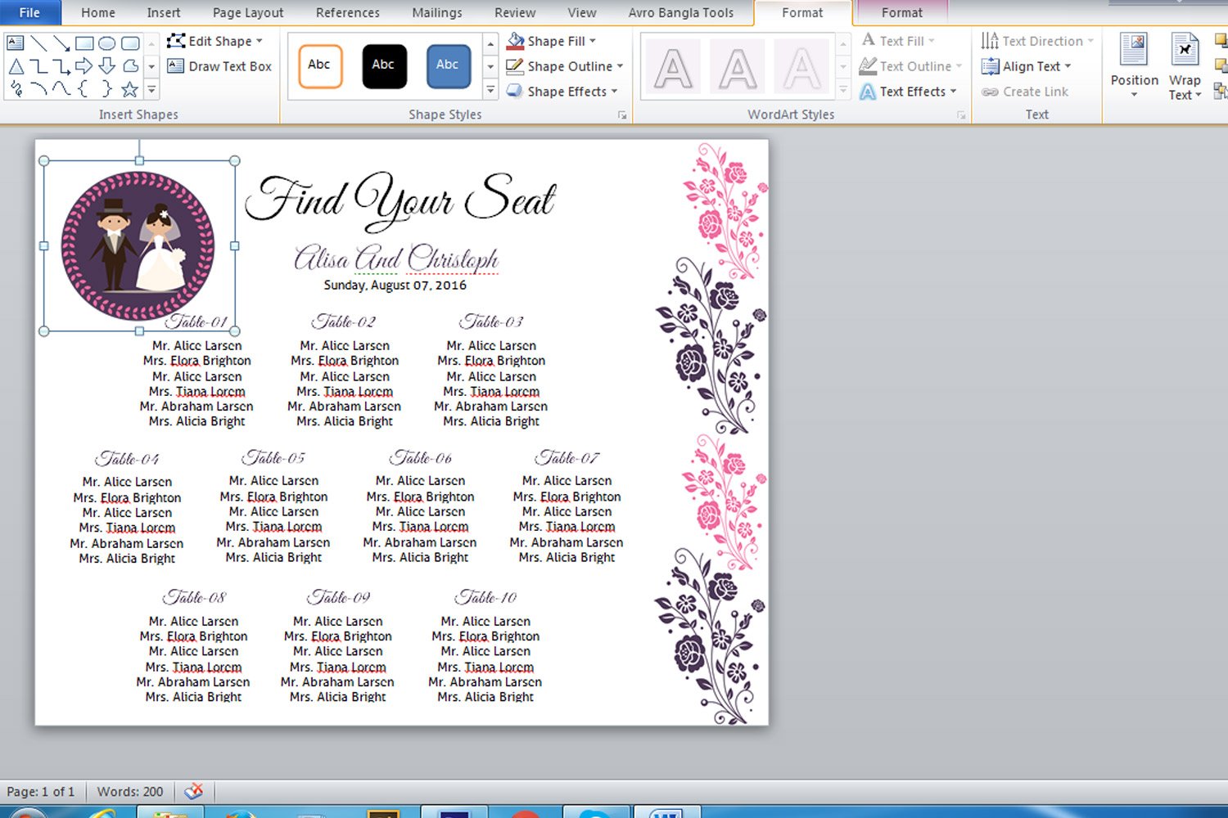Click the Draw Text Box button
Screen dimensions: 1228x818
tap(219, 66)
